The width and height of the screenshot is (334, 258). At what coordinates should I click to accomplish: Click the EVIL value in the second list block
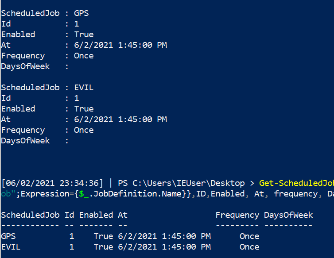(84, 88)
